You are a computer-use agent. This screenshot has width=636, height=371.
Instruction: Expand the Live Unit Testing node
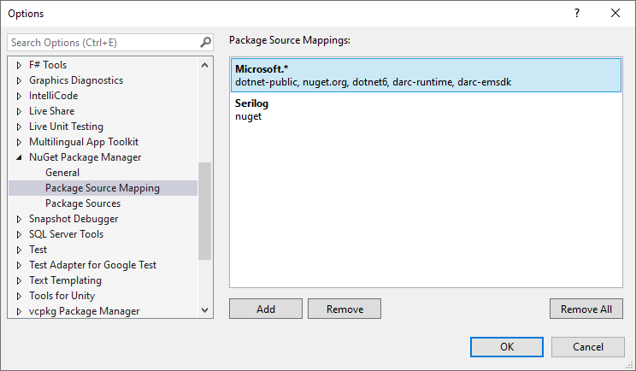[19, 127]
